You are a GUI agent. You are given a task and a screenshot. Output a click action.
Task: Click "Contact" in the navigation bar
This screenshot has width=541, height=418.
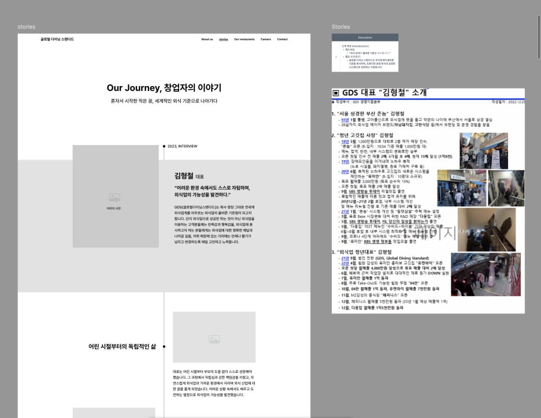282,39
